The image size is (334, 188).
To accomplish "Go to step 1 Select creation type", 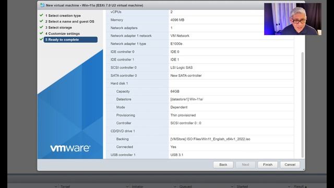I will tap(63, 16).
